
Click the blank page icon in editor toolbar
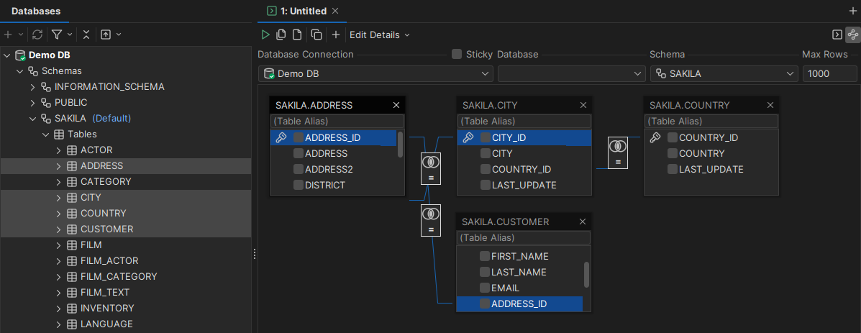(297, 35)
